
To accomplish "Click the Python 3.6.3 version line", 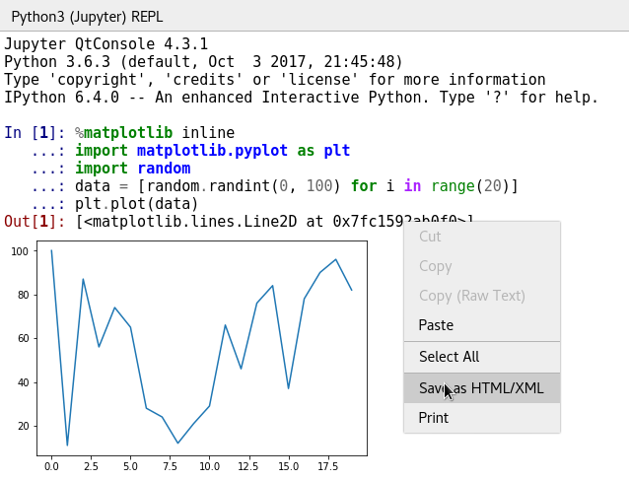I will click(203, 62).
